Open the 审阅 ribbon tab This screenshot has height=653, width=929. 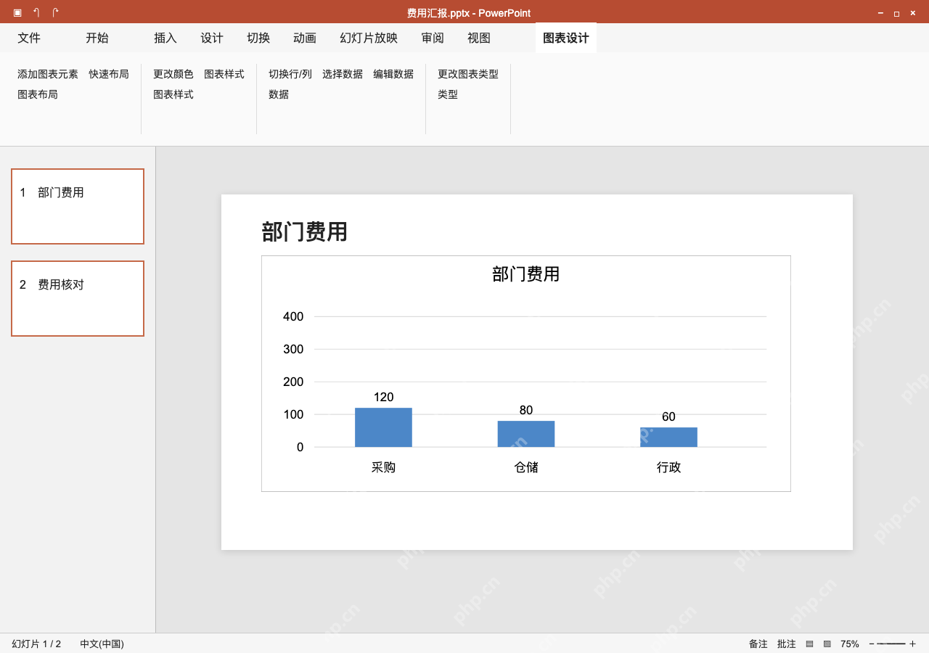coord(433,38)
